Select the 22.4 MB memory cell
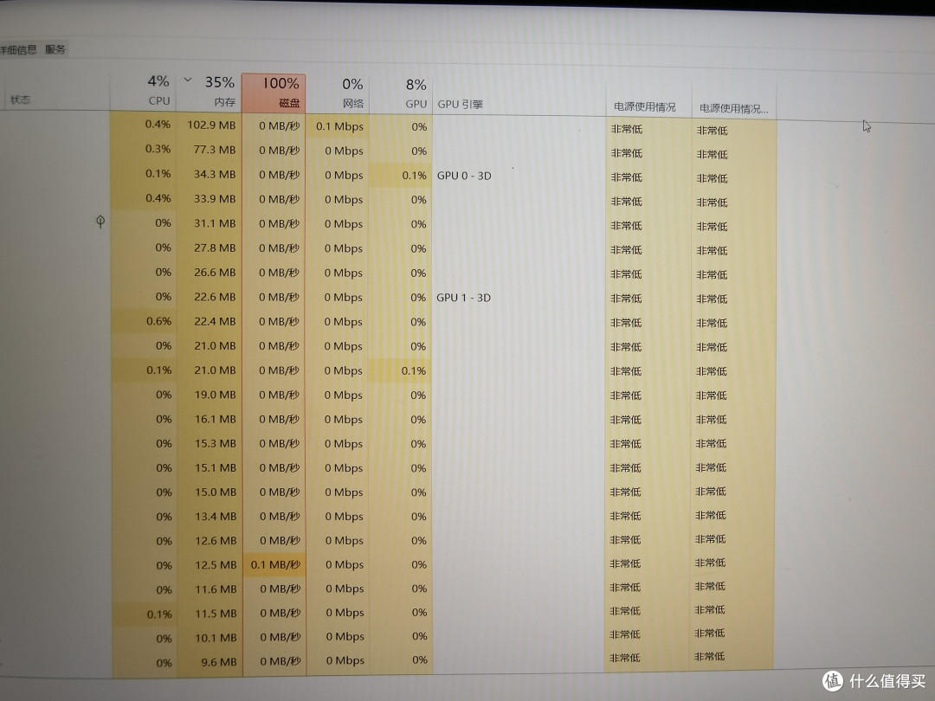Viewport: 935px width, 701px height. point(210,321)
